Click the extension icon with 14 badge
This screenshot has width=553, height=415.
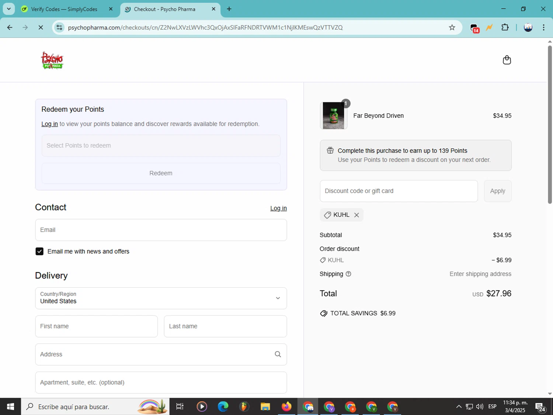474,28
